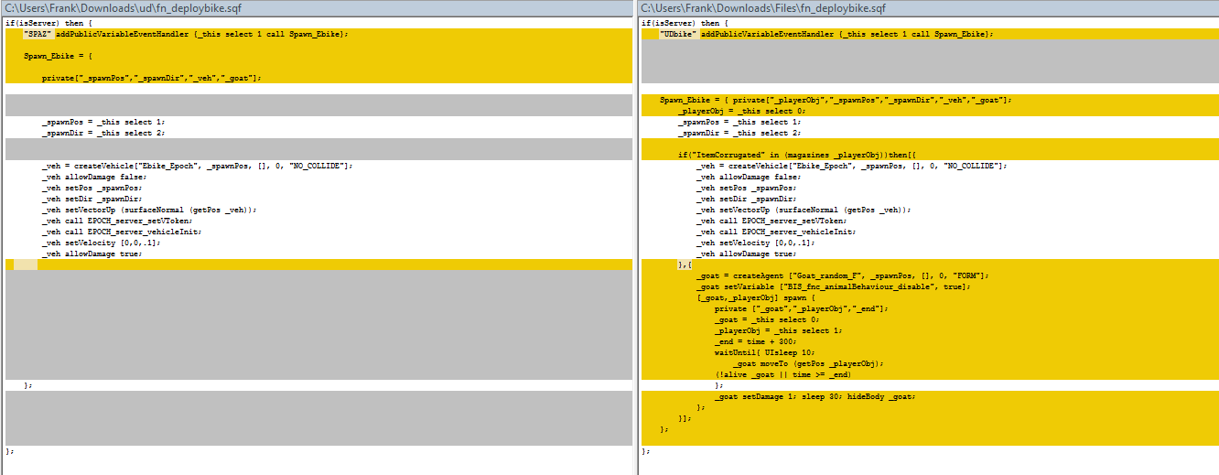Click "_goat moveTo (getPos _playerObj);" line
The image size is (1219, 475).
[x=808, y=363]
